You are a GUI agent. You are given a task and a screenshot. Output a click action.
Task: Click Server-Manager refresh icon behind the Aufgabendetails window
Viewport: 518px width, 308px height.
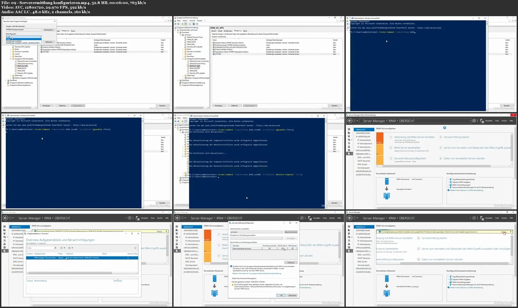click(x=130, y=218)
